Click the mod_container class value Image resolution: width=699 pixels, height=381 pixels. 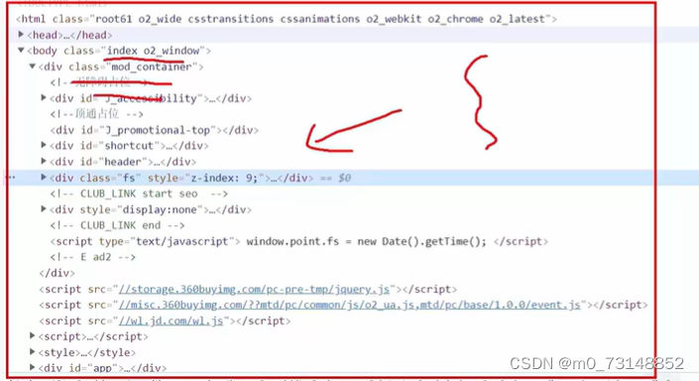[151, 66]
